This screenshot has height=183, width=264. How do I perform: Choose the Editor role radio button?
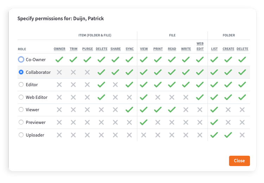coord(21,85)
